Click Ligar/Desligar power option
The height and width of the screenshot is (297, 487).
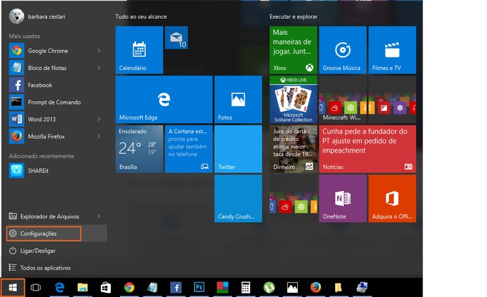57,251
